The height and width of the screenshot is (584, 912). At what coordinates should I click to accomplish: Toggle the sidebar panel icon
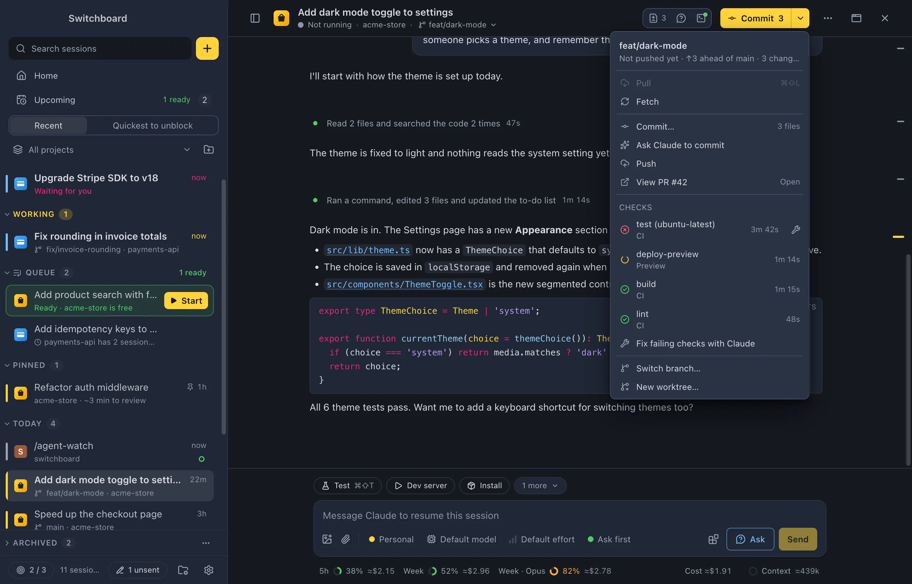255,18
